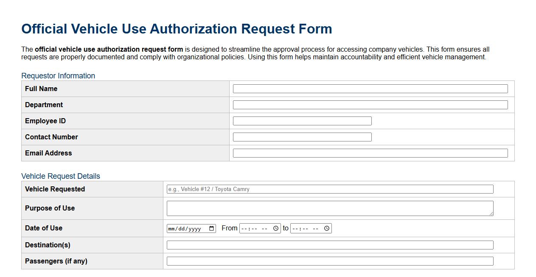Click inside the Full Name field

coord(369,89)
